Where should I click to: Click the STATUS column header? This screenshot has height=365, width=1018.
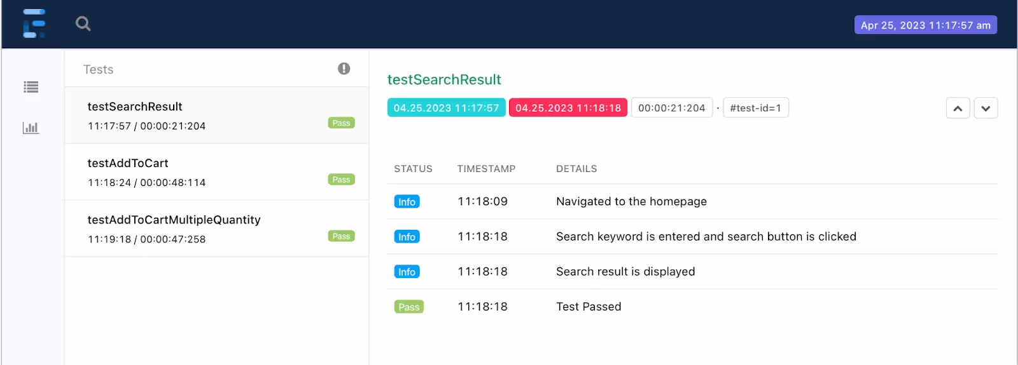413,169
